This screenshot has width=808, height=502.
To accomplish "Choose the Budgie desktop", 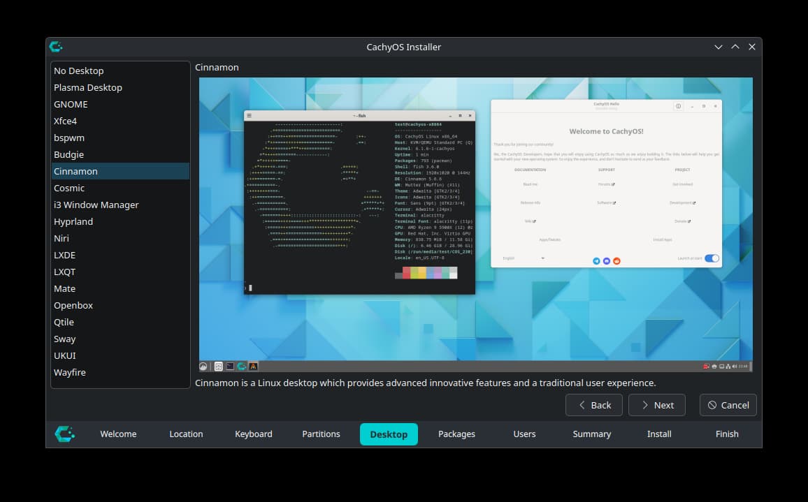I will click(121, 154).
